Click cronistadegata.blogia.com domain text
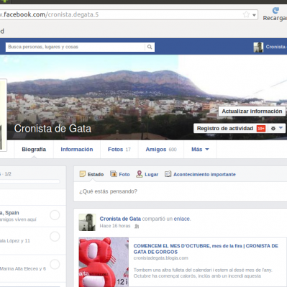Screen dimensions: 287x287 [x=160, y=258]
